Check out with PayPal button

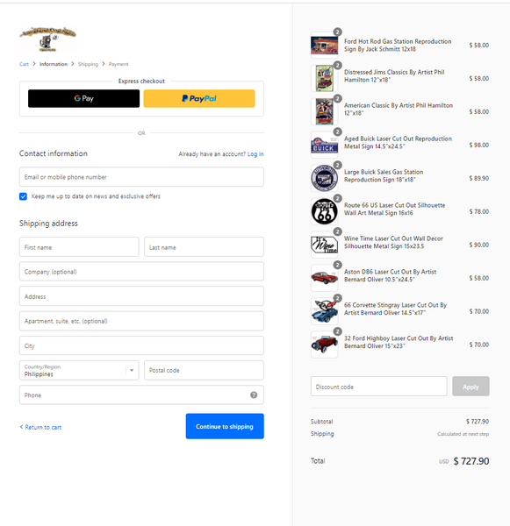point(199,98)
